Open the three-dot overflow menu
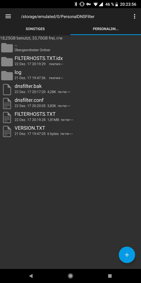Image resolution: width=141 pixels, height=283 pixels. [x=134, y=17]
